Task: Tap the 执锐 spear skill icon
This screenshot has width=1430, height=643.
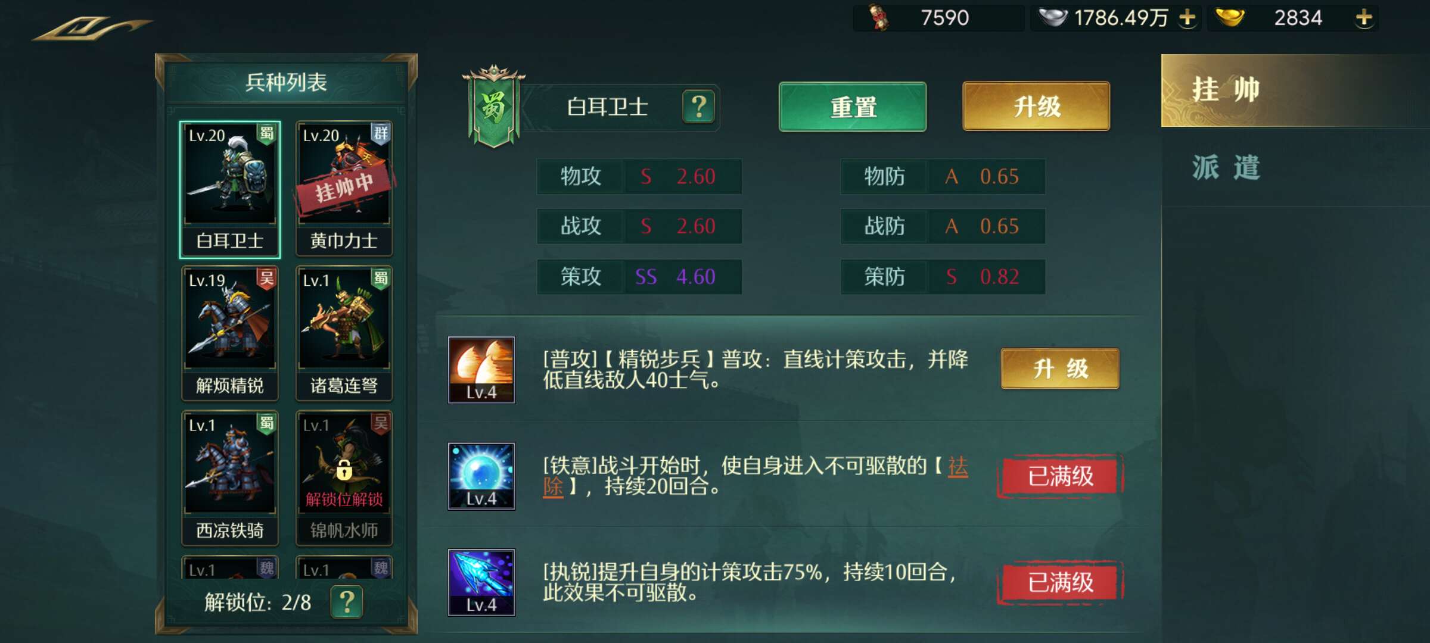Action: click(x=481, y=582)
